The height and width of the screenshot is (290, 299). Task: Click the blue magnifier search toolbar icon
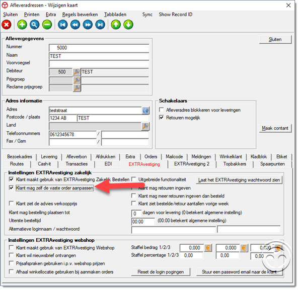pos(35,25)
